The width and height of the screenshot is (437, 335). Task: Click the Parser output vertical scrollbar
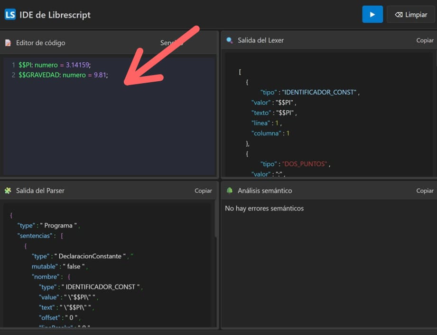tap(216, 219)
